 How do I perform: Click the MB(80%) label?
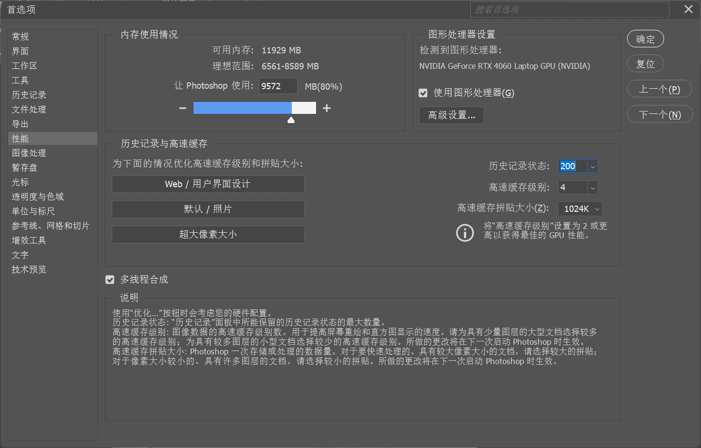click(x=323, y=87)
